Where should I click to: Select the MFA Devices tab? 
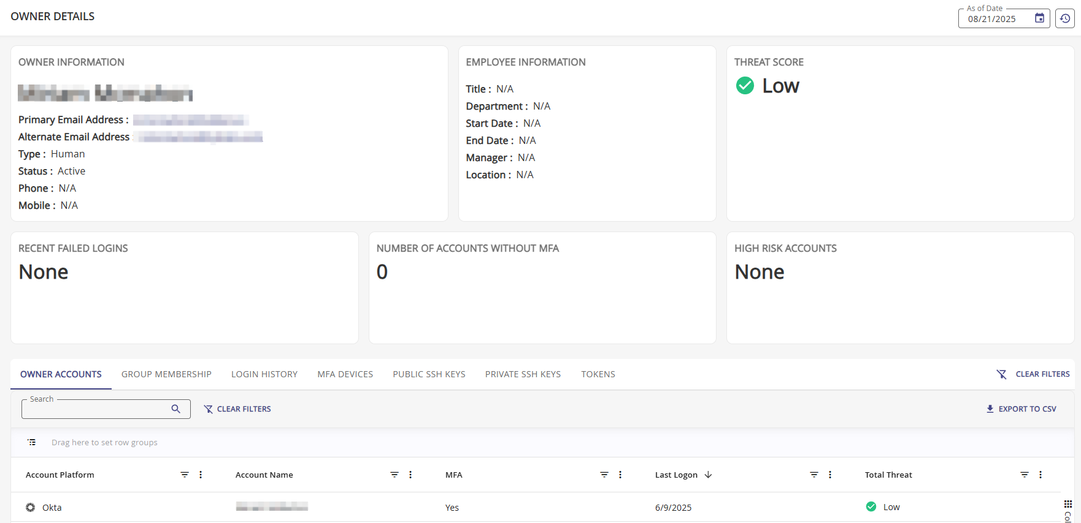345,374
